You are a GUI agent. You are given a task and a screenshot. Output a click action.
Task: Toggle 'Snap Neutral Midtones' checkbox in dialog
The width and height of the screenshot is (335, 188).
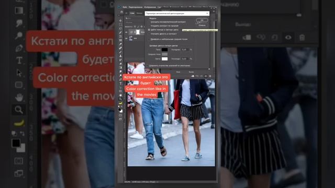[149, 40]
